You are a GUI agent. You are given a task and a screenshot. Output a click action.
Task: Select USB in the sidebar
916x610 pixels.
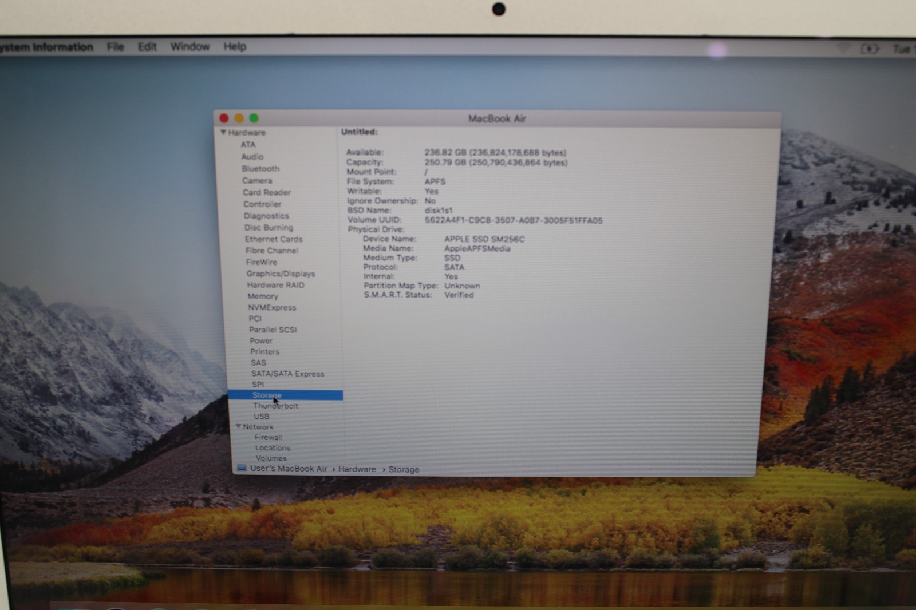261,417
